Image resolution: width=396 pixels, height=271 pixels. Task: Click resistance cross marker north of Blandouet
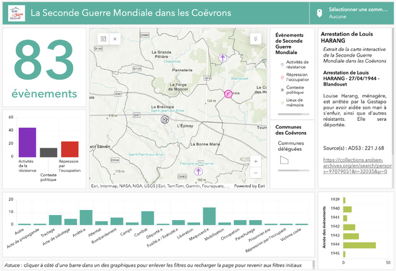tap(222, 58)
